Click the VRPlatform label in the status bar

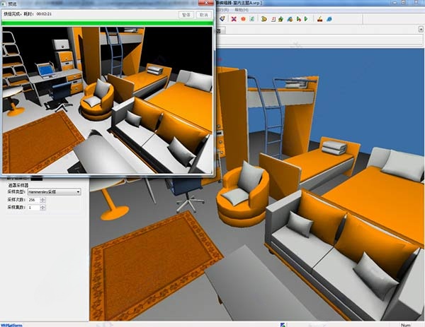pos(11,325)
